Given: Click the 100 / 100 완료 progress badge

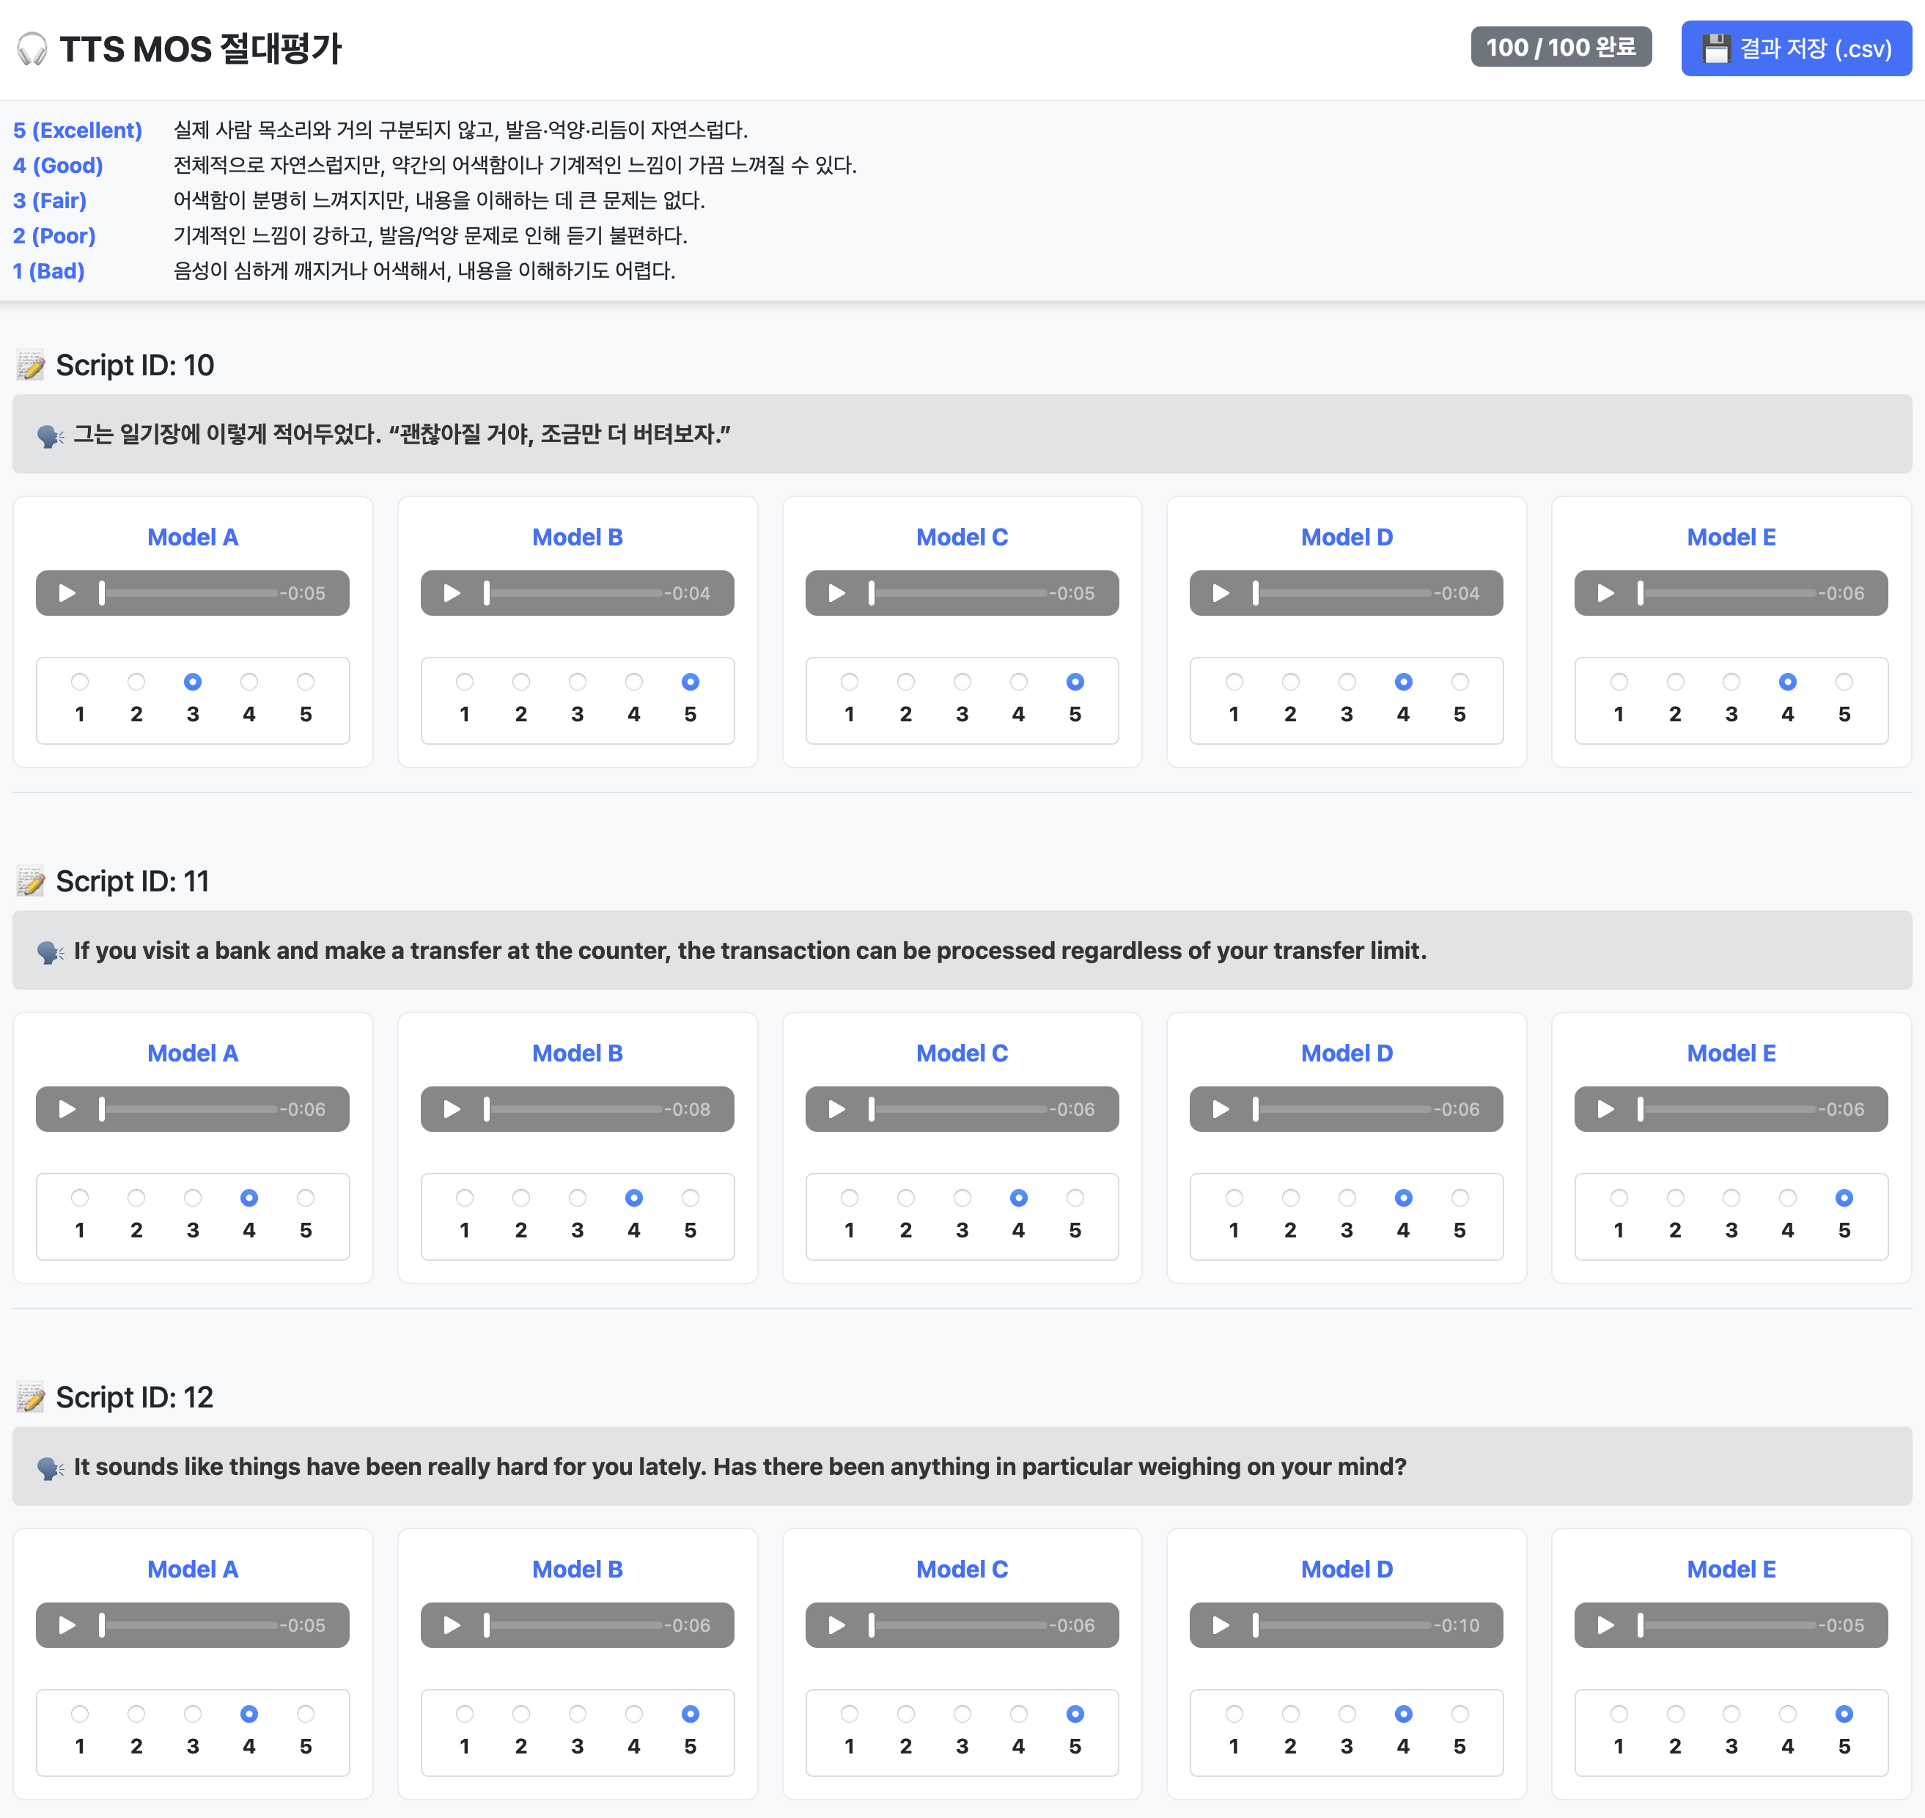Looking at the screenshot, I should coord(1561,48).
